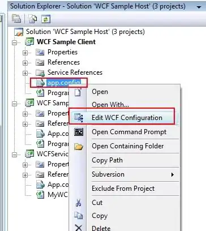The height and width of the screenshot is (231, 206).
Task: Collapse the WCFServic project node
Action: click(14, 155)
